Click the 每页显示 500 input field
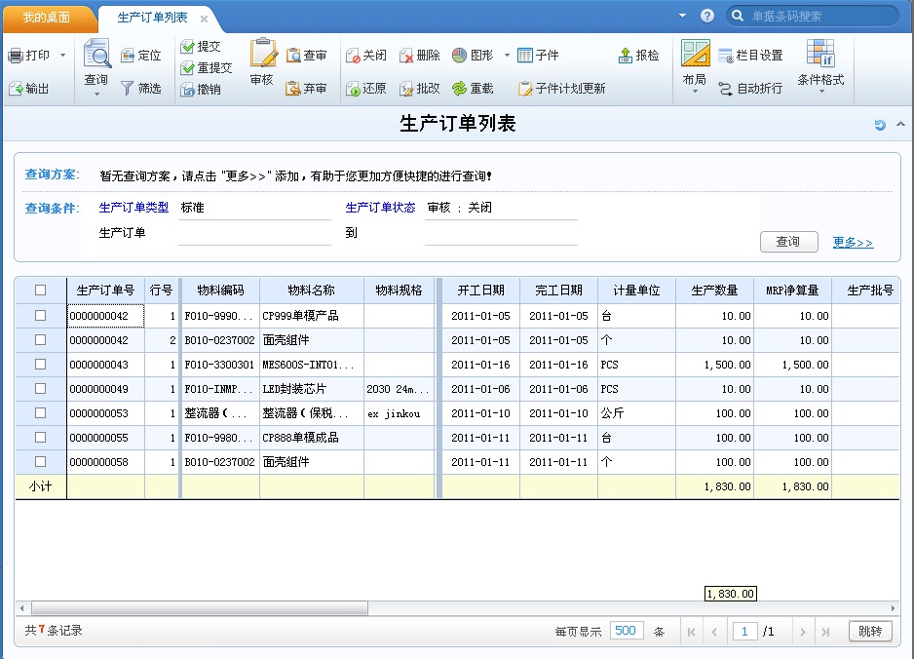 click(x=627, y=631)
